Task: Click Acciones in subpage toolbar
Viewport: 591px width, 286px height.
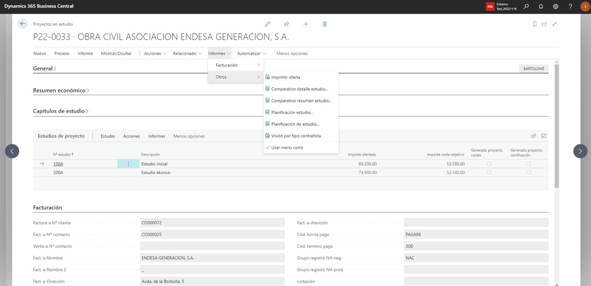Action: 131,136
